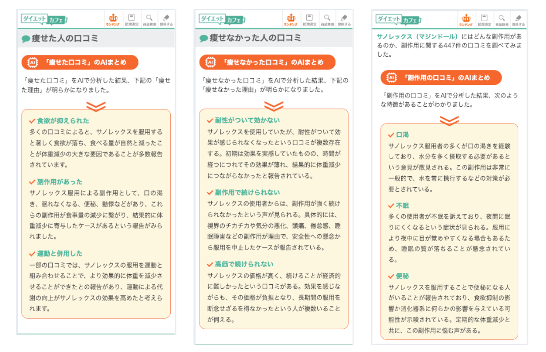The width and height of the screenshot is (546, 352).
Task: Click 「痩せた口コミ」のAIまとめ orange button
Action: (80, 62)
